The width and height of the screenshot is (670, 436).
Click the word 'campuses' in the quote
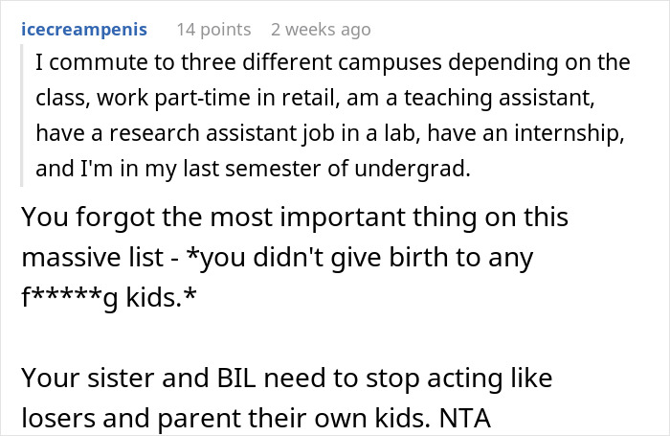click(391, 63)
